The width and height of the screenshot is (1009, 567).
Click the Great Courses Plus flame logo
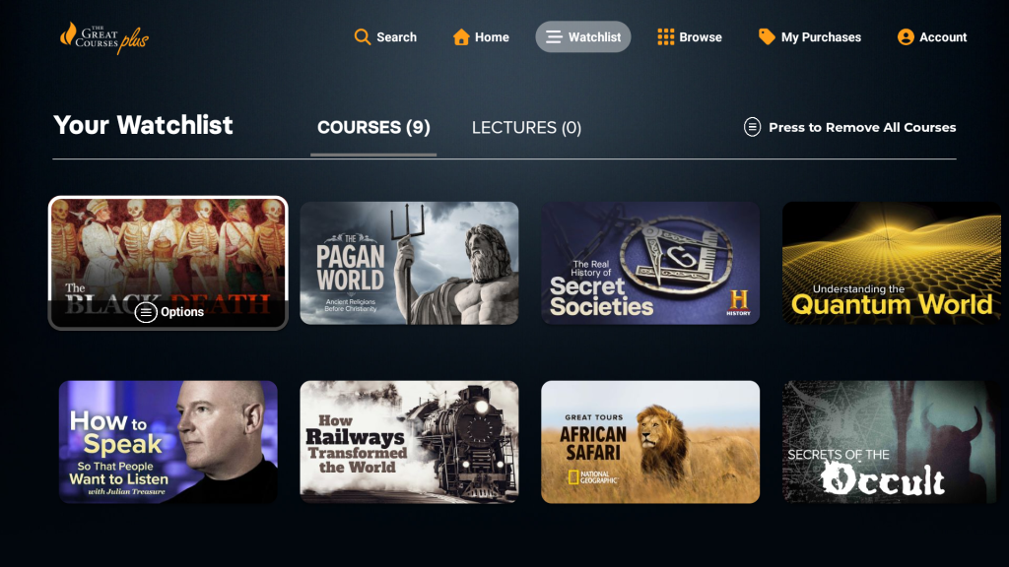[104, 38]
